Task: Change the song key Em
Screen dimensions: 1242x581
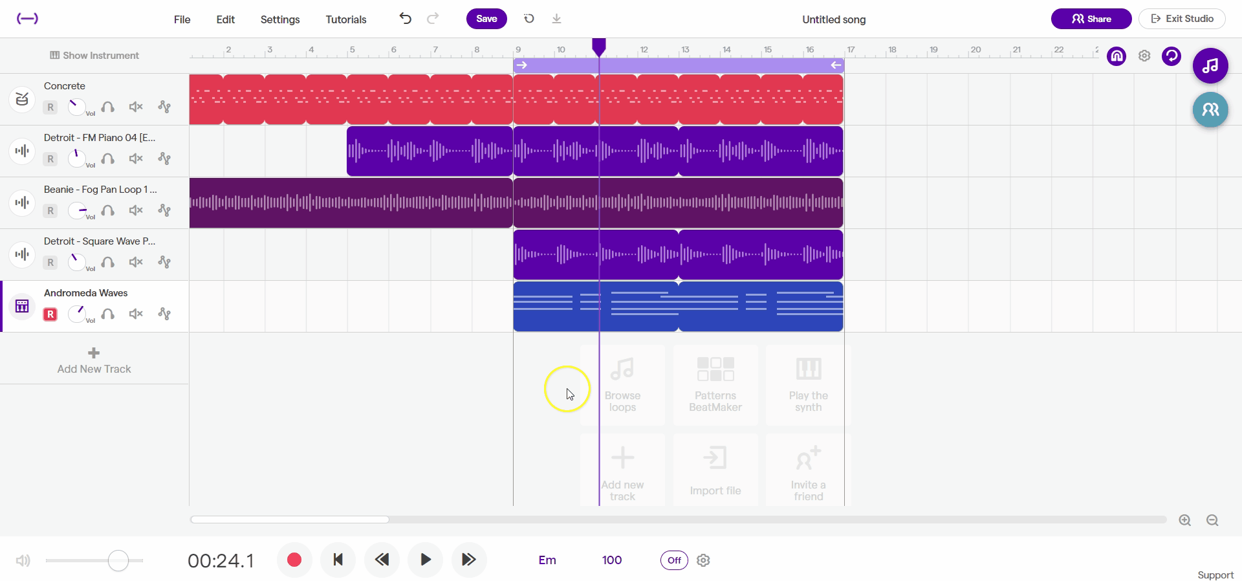Action: point(547,560)
